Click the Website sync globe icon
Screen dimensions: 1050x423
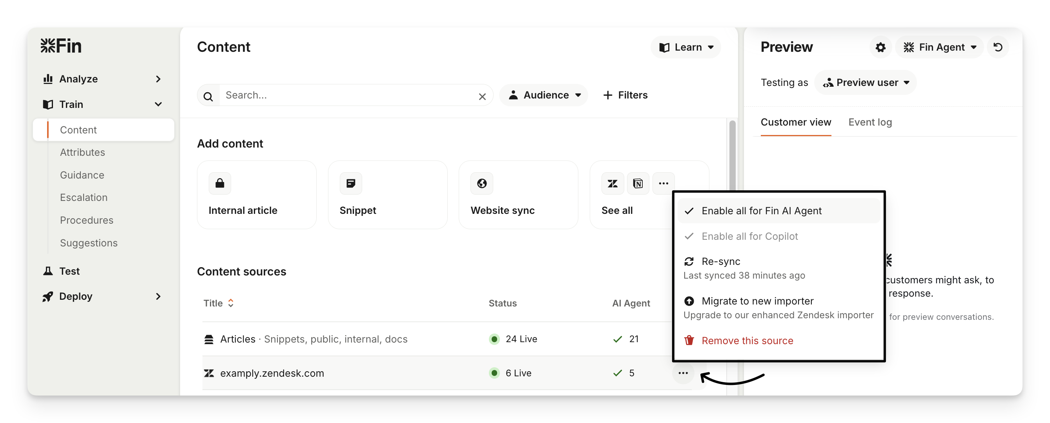coord(482,183)
